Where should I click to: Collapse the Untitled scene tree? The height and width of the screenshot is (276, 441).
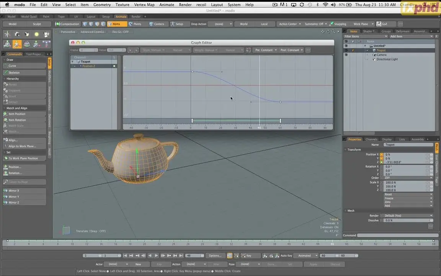pyautogui.click(x=365, y=46)
